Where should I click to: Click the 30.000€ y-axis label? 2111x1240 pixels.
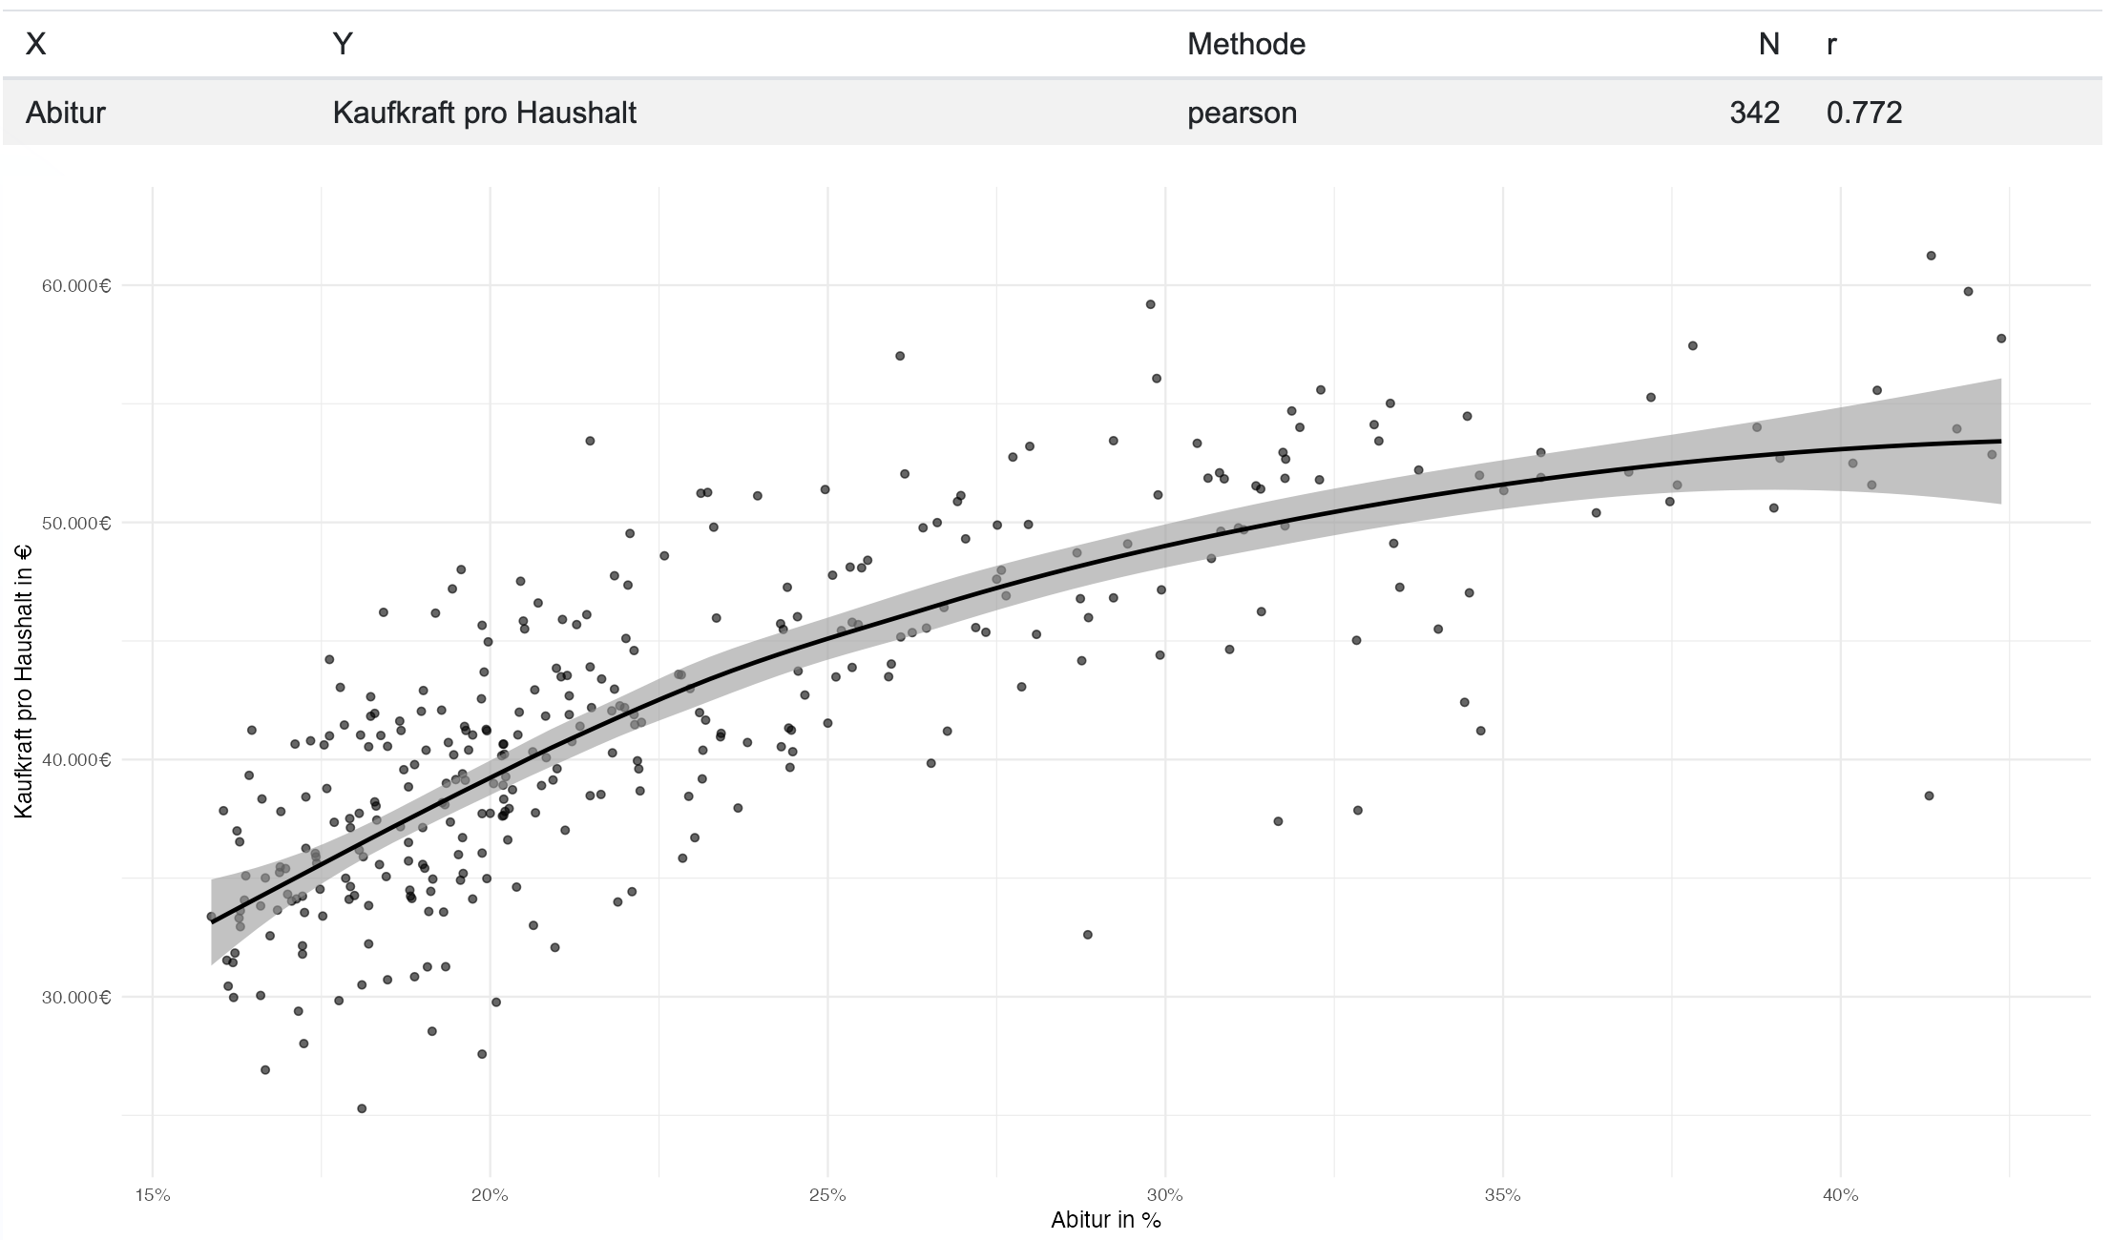click(76, 998)
